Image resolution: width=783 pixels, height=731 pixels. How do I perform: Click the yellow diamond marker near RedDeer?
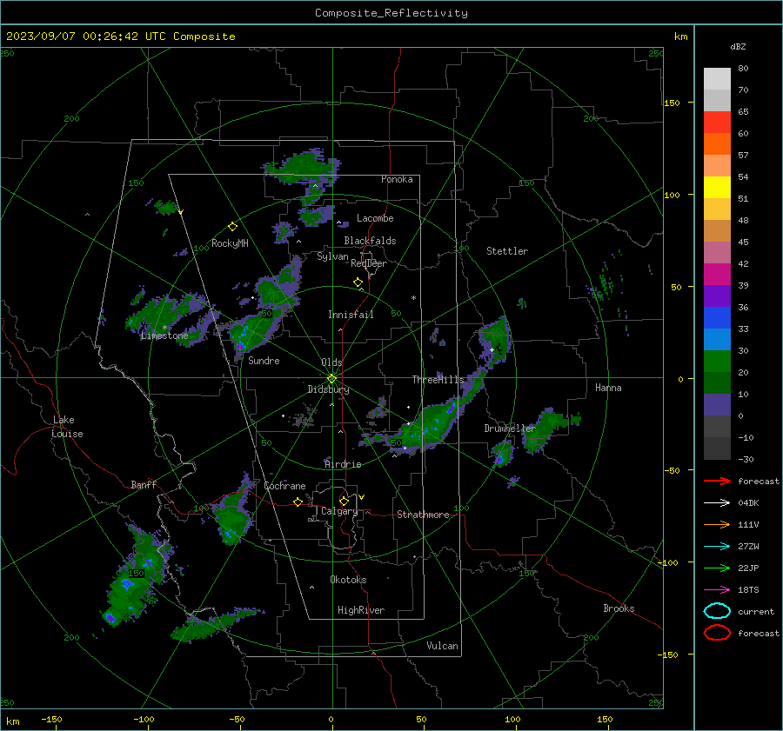358,282
